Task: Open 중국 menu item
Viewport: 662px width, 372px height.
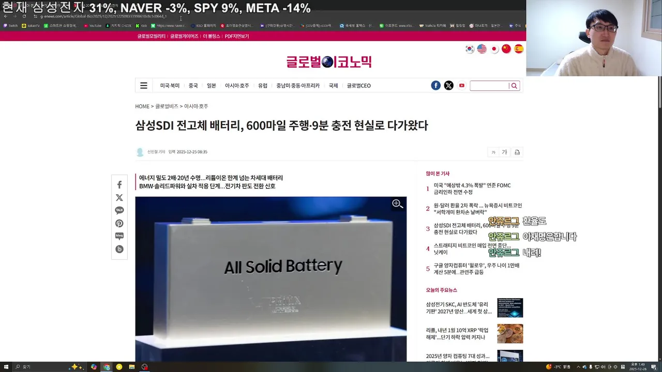Action: click(x=193, y=86)
